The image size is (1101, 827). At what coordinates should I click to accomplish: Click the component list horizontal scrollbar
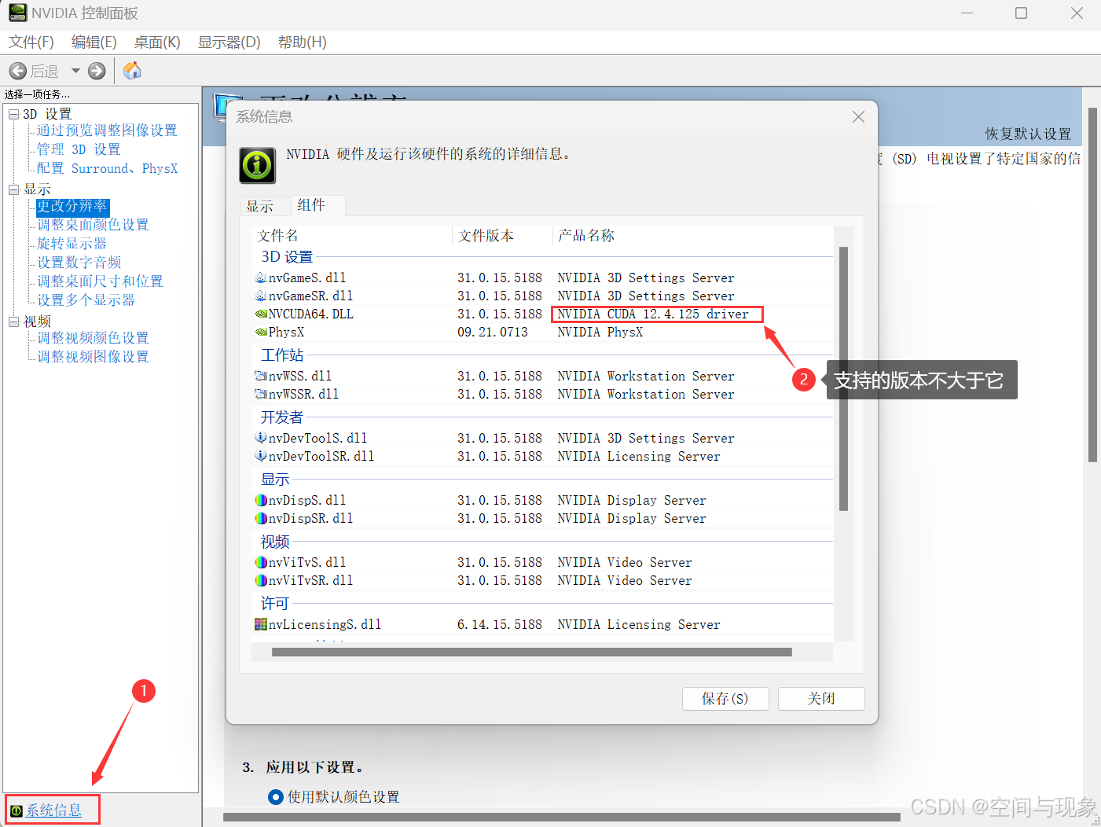point(532,652)
